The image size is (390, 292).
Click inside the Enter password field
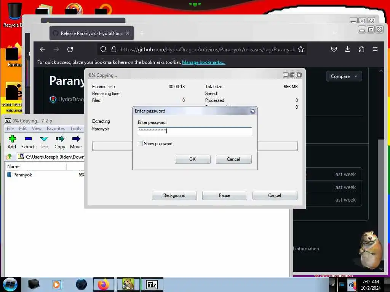pos(195,131)
